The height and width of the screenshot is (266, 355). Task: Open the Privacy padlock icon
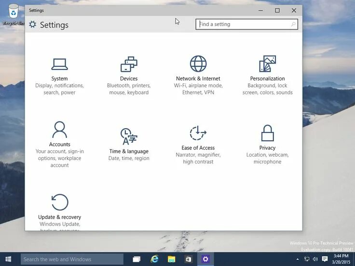[267, 133]
